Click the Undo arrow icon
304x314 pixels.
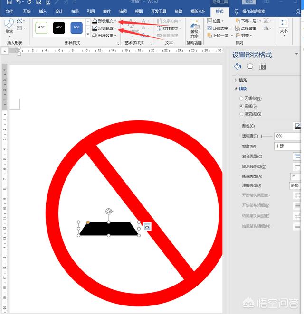click(x=19, y=2)
